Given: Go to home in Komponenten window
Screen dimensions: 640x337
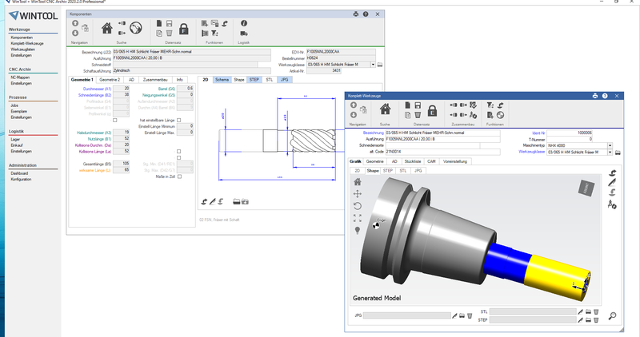Looking at the screenshot, I should [x=107, y=28].
